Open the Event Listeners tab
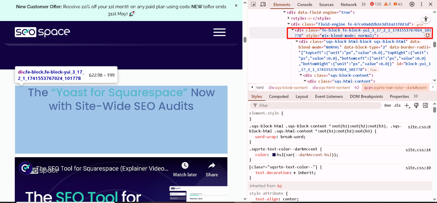The image size is (437, 203). [x=329, y=96]
